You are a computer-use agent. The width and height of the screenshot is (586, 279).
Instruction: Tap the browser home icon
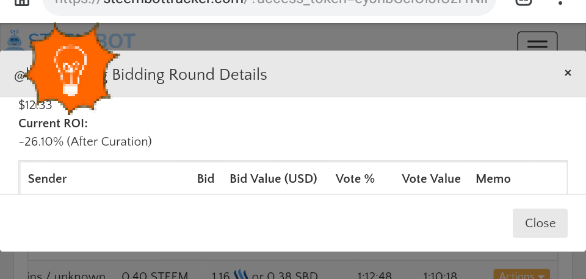point(22,2)
